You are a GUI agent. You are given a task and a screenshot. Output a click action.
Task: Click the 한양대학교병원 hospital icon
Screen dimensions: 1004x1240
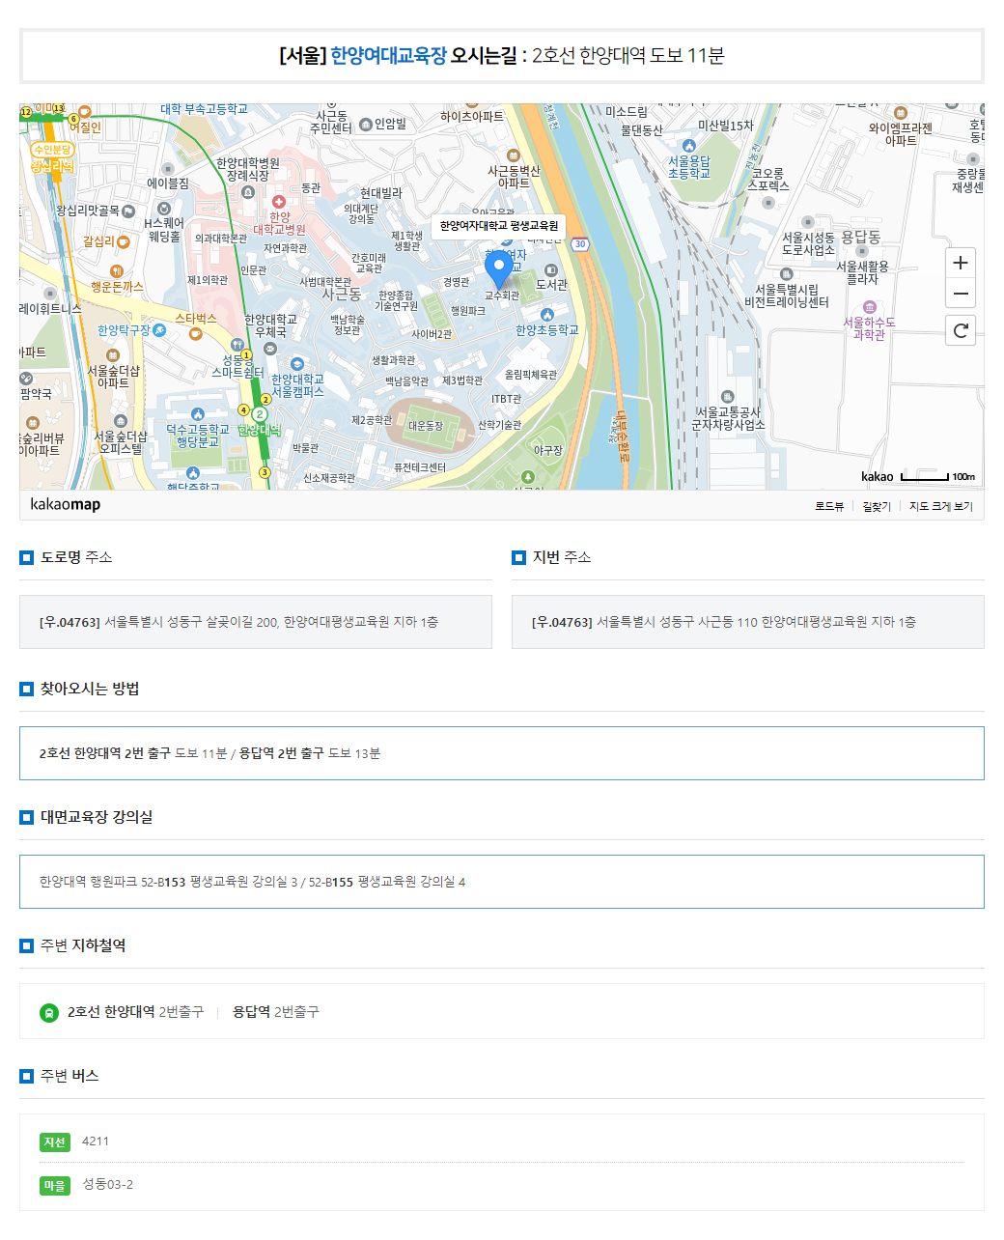point(279,202)
